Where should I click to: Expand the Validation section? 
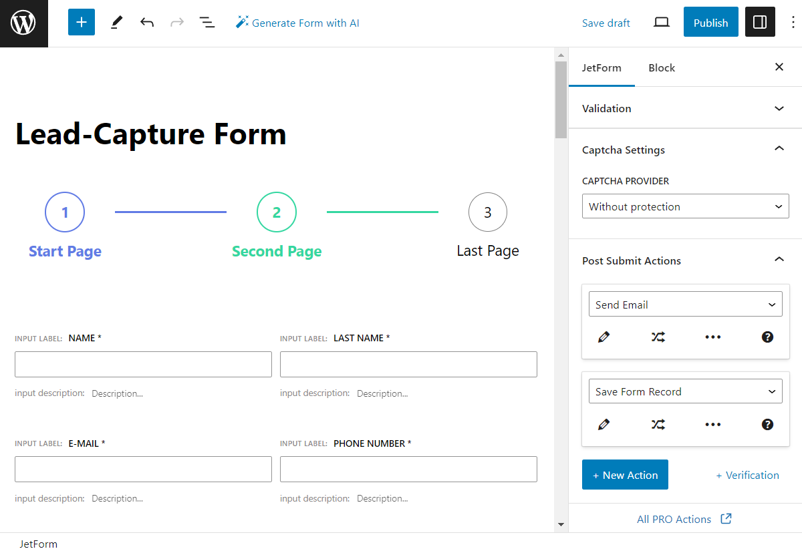tap(779, 108)
